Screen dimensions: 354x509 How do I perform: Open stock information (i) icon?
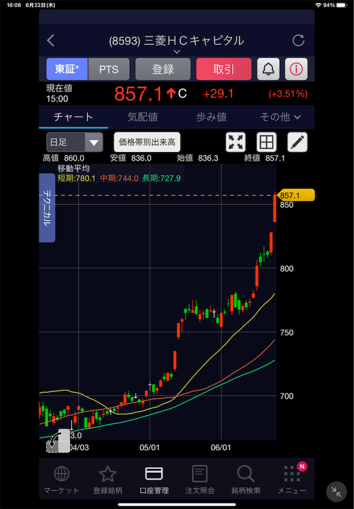pos(296,69)
